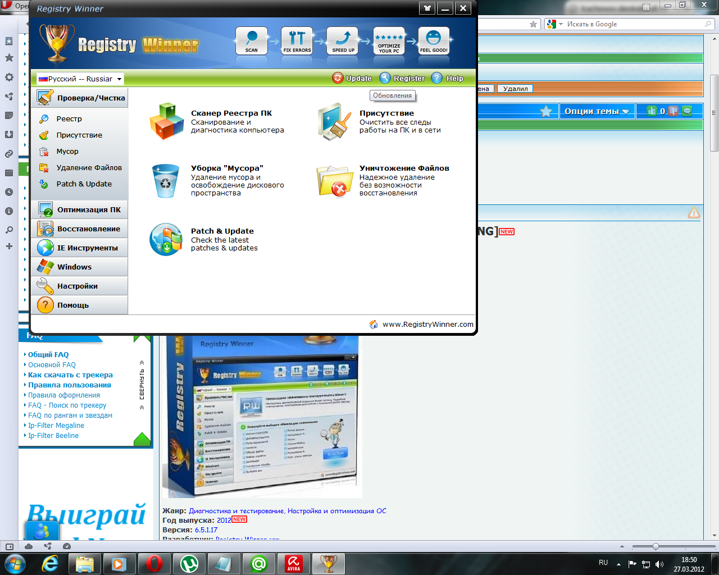Open the Настройки section

pyautogui.click(x=80, y=286)
